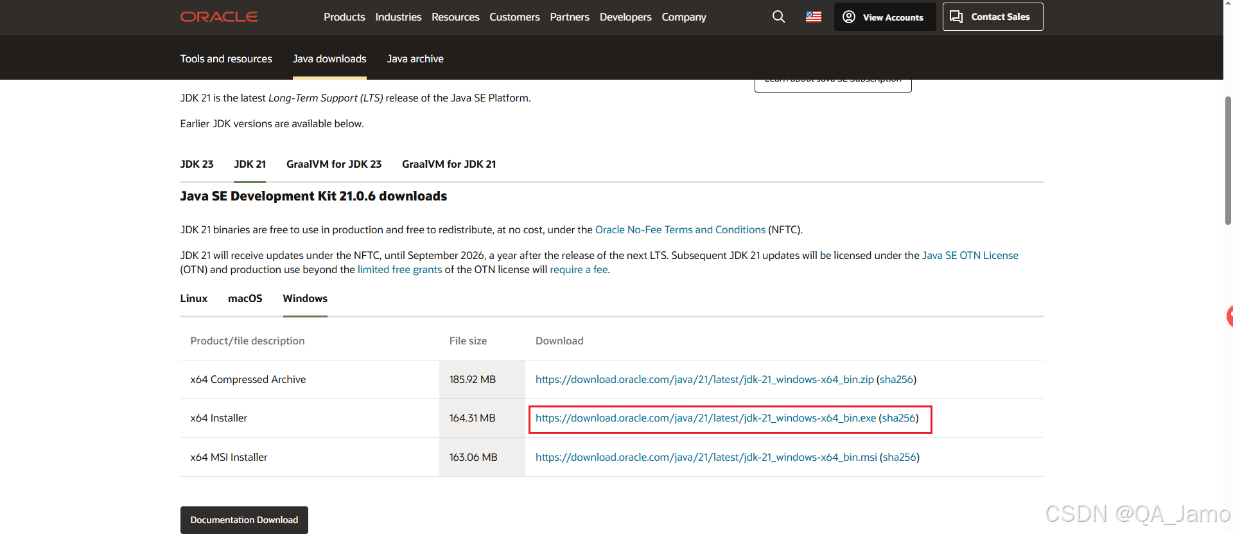
Task: Go to Tools and resources tab
Action: tap(226, 58)
